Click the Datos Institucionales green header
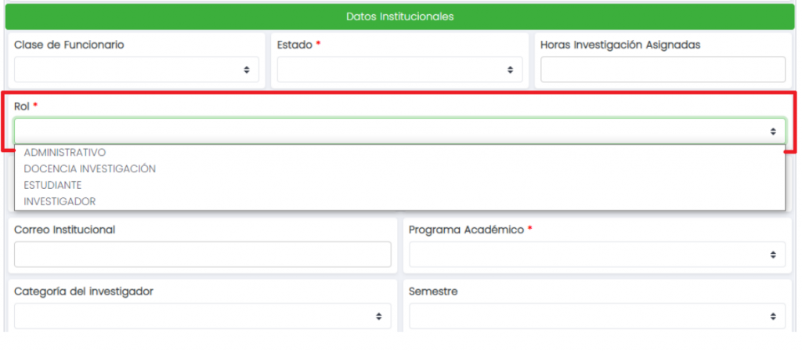 pos(400,16)
